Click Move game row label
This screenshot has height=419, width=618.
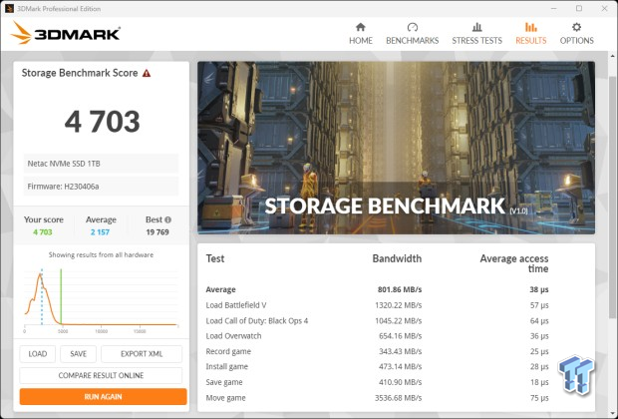(225, 398)
